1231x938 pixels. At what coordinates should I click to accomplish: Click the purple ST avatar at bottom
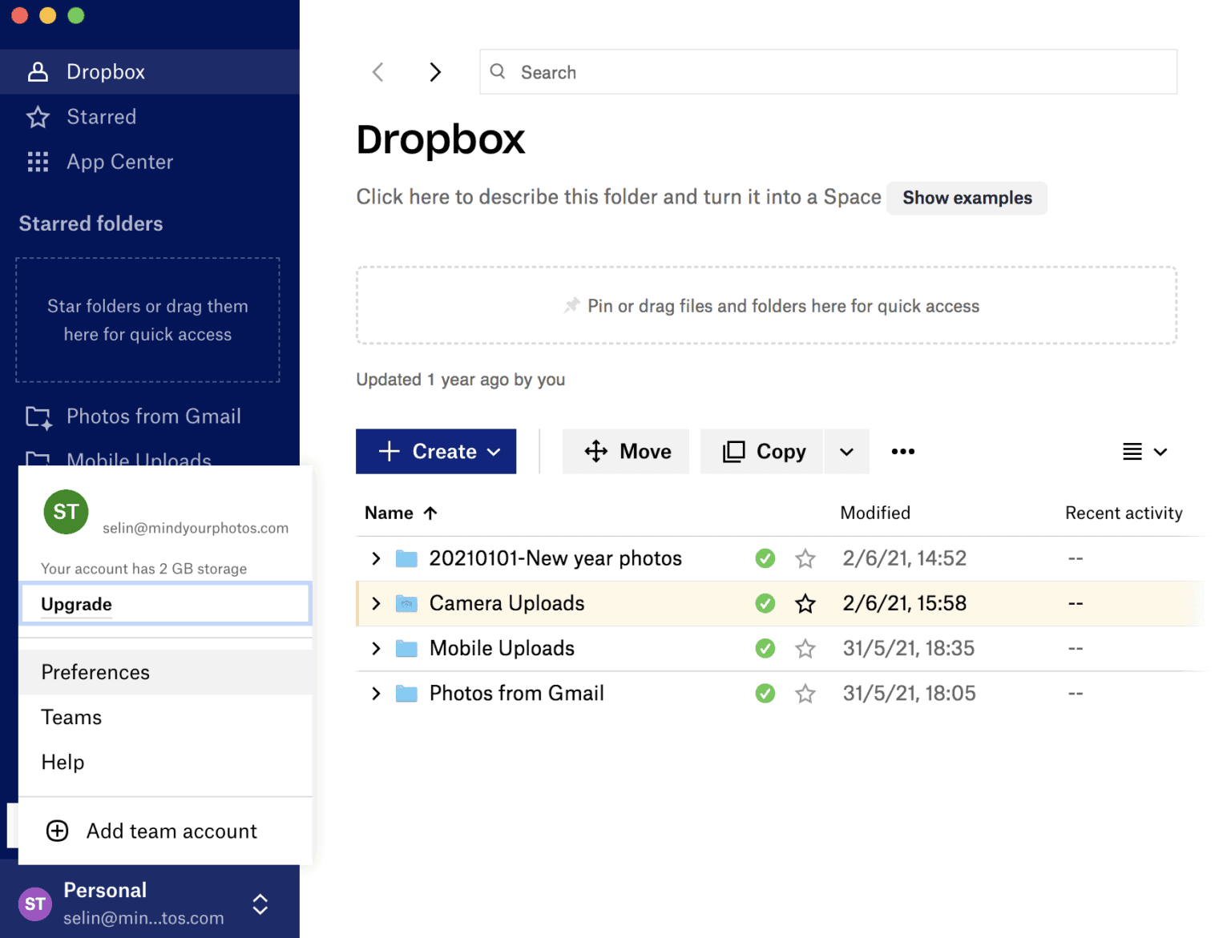point(35,904)
